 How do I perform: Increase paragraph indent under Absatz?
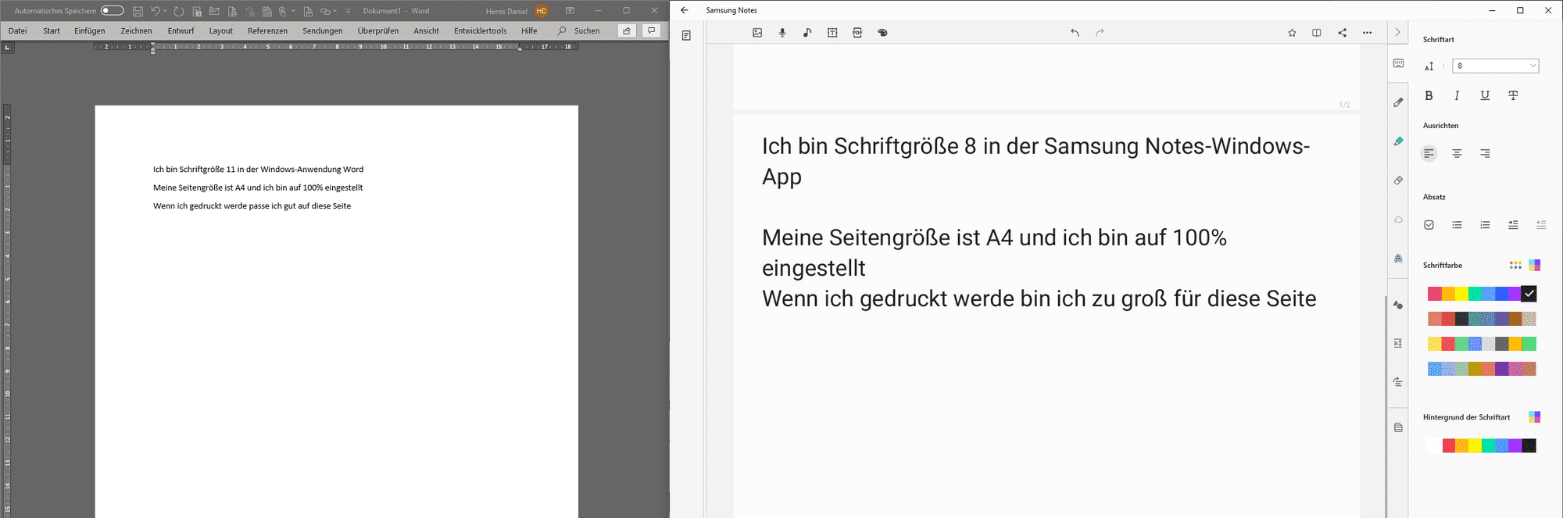pos(1513,225)
